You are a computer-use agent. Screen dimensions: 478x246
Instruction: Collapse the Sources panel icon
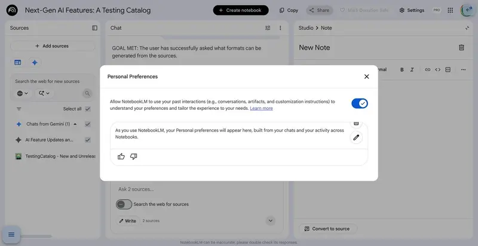94,27
